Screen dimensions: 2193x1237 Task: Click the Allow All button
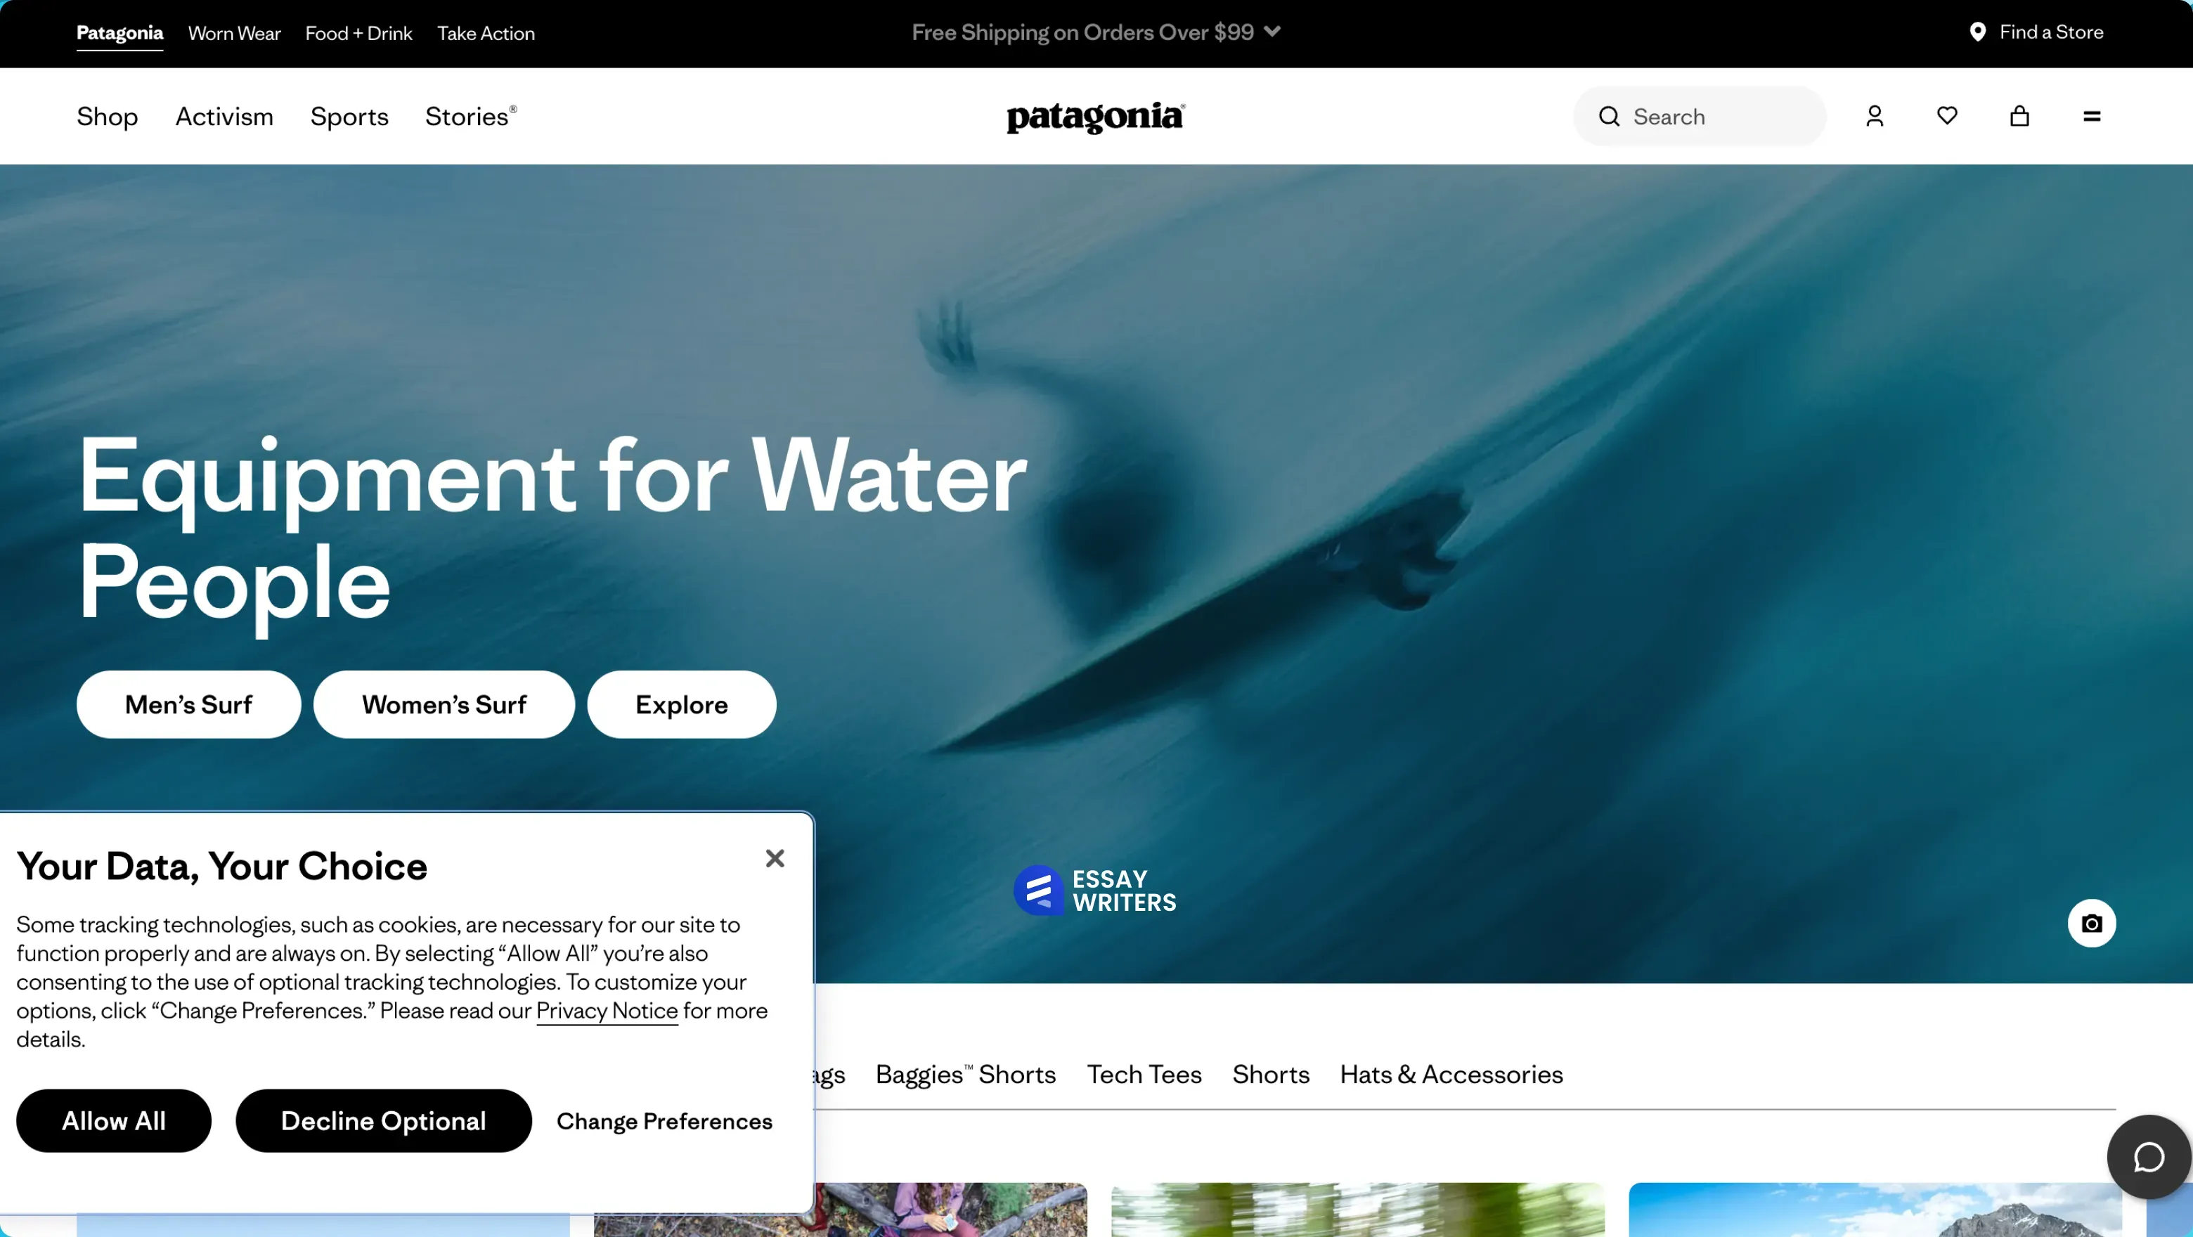(x=114, y=1120)
